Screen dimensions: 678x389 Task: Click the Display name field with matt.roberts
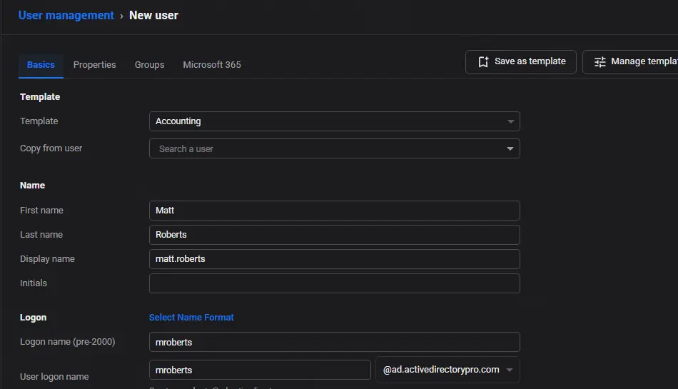pos(334,259)
